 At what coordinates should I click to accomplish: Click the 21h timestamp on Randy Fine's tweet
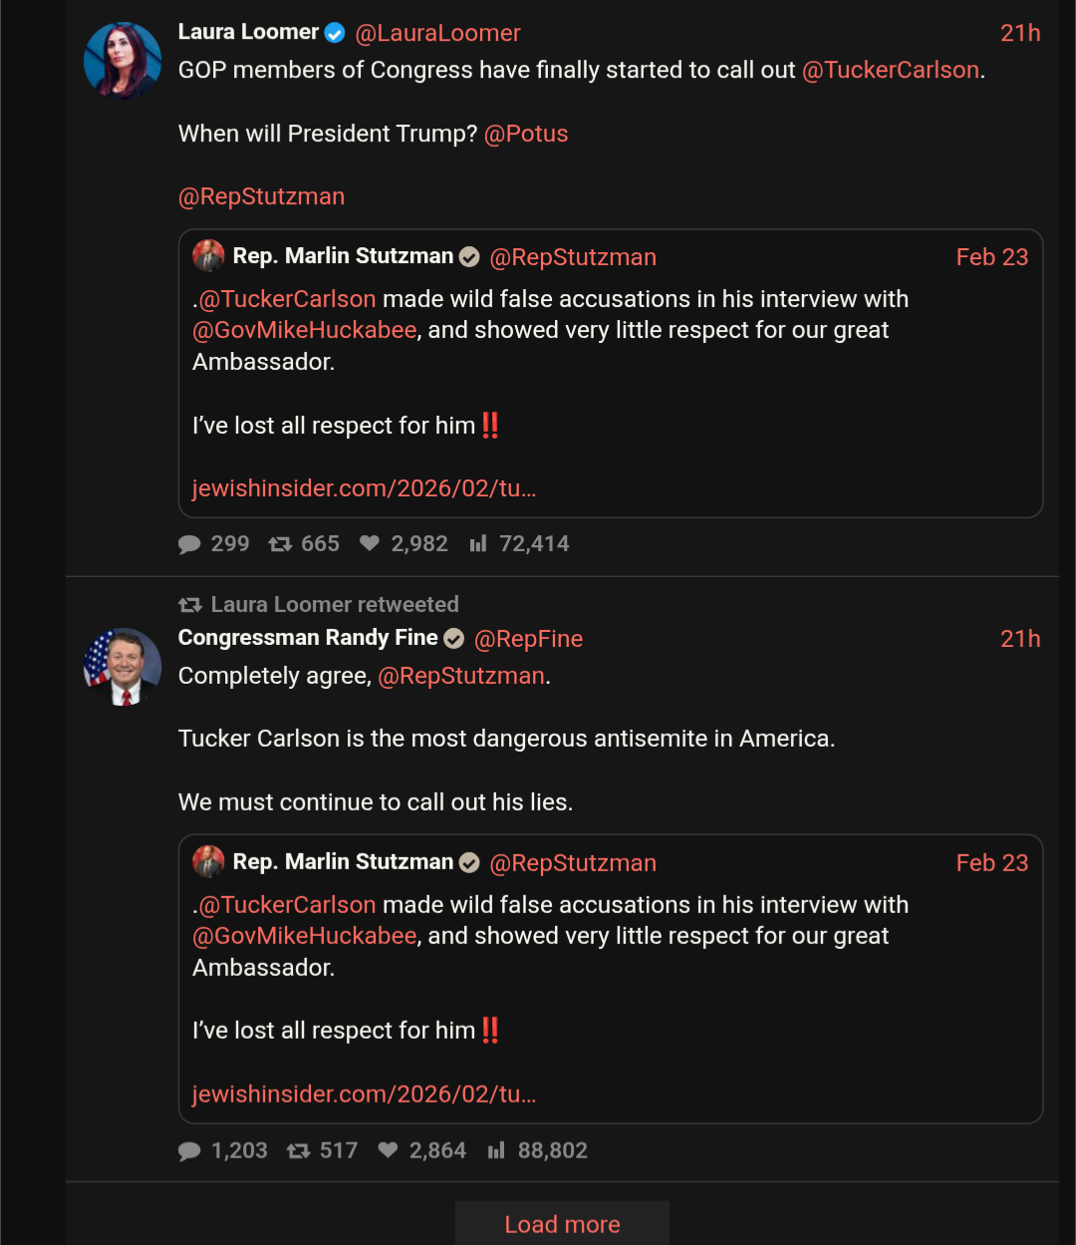coord(1020,639)
